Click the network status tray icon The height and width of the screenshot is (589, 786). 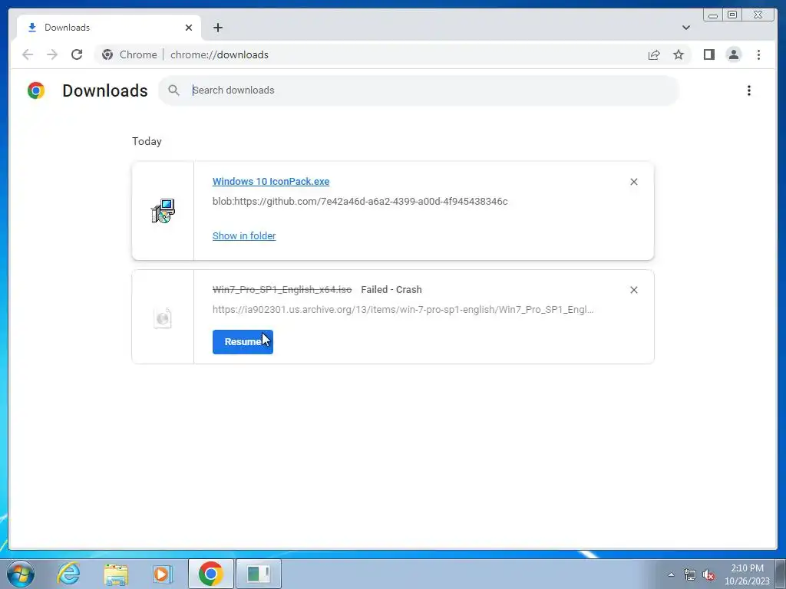(690, 574)
